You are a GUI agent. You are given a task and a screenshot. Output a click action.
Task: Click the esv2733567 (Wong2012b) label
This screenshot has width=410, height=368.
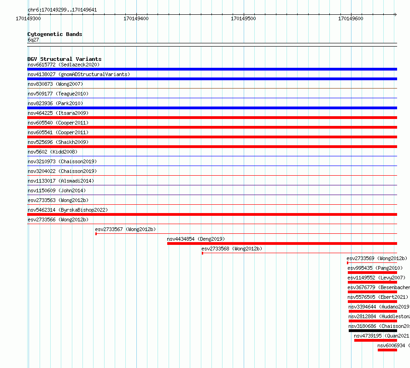click(125, 229)
